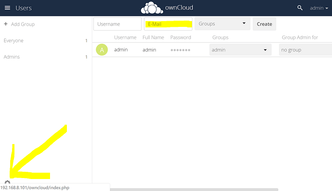Click the admin user avatar circle

click(102, 49)
